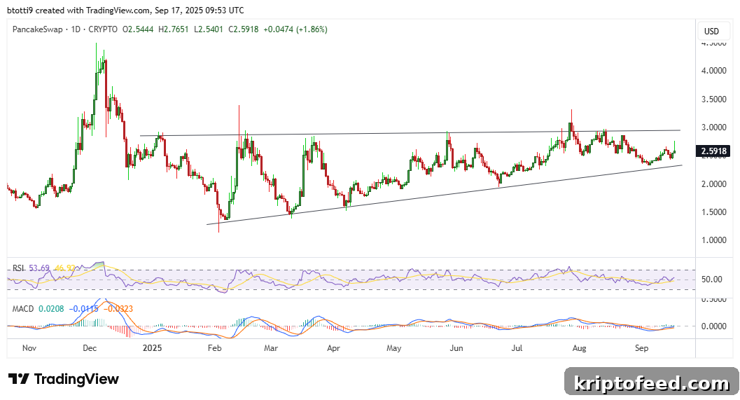Click the 1.0000 price axis label

[714, 240]
